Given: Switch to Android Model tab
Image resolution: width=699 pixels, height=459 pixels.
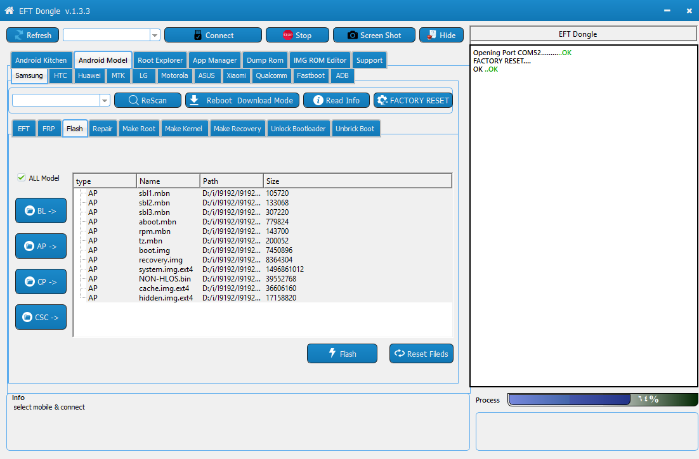Looking at the screenshot, I should pos(103,60).
